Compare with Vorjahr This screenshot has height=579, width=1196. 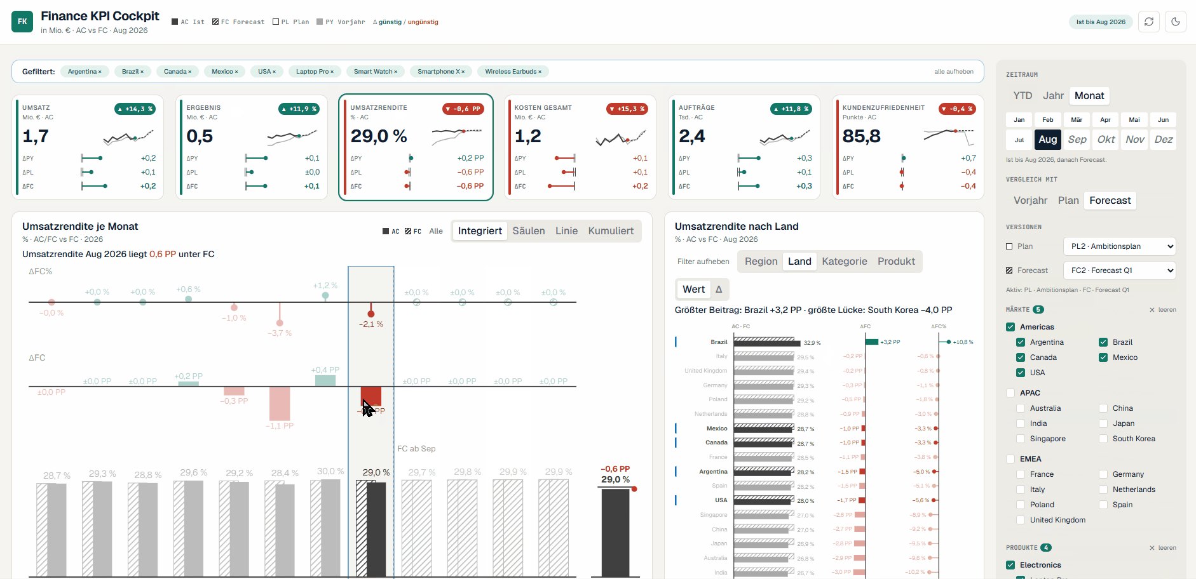1030,201
